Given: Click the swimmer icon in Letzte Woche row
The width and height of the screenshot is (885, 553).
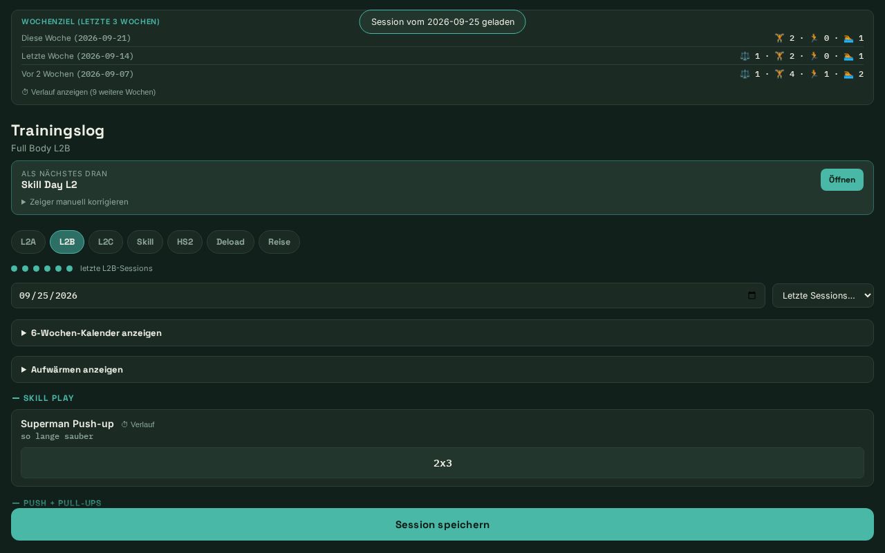Looking at the screenshot, I should pyautogui.click(x=848, y=56).
